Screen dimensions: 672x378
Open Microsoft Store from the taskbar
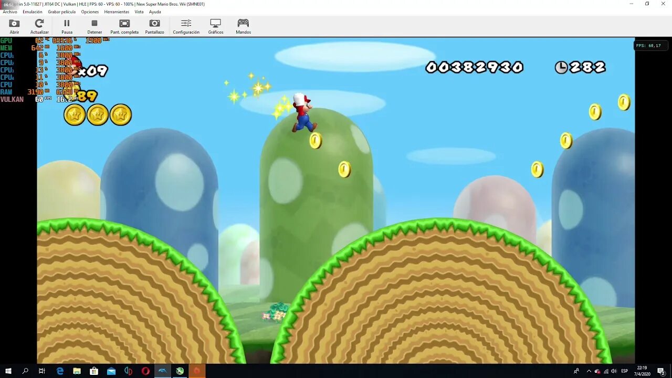(94, 371)
